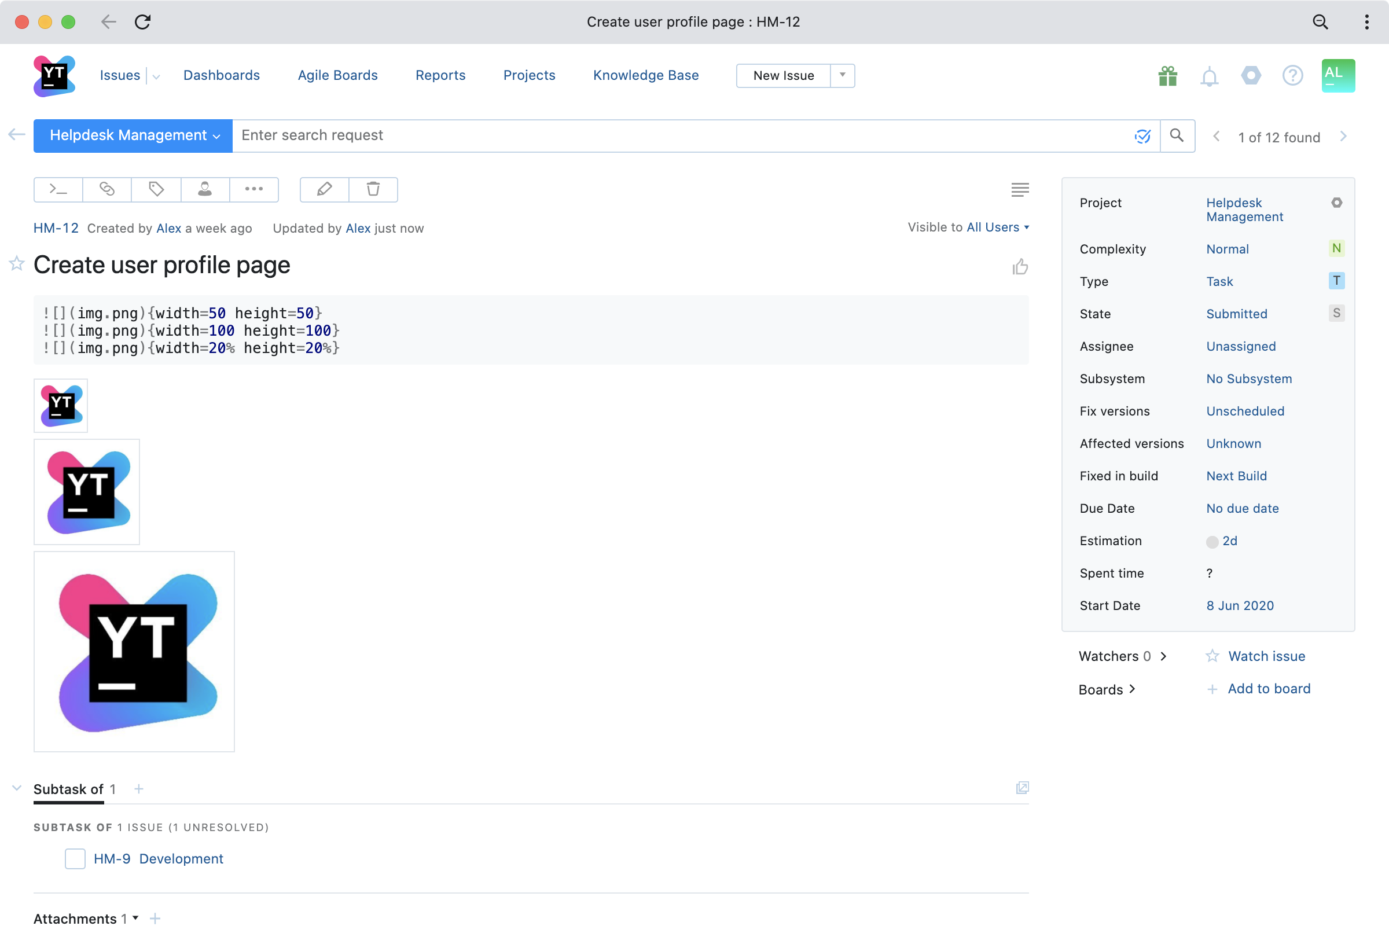Click the edit/pencil icon in toolbar
Screen dimensions: 1389x926
[x=322, y=189]
